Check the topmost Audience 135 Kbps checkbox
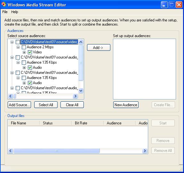Viewport: 184px width, 173px height. (24, 62)
